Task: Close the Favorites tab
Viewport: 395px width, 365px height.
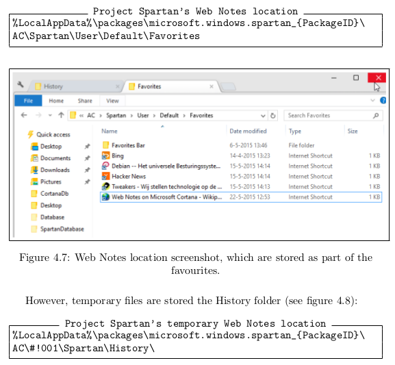Action: 212,86
